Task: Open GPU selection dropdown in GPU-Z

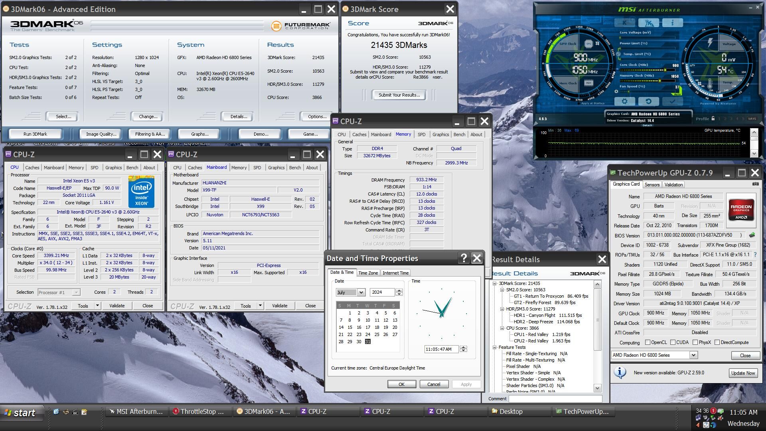Action: [693, 355]
